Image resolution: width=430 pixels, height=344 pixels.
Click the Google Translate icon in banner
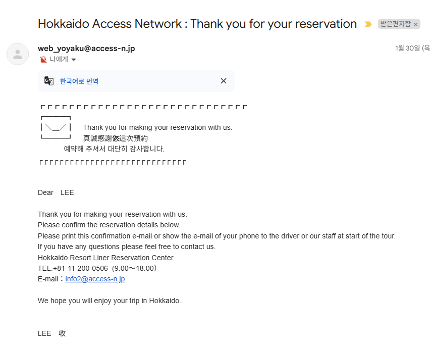coord(49,81)
